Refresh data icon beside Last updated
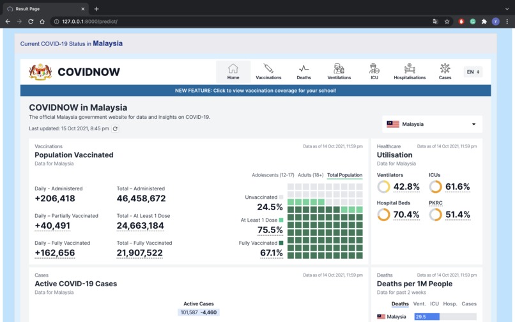 tap(115, 129)
